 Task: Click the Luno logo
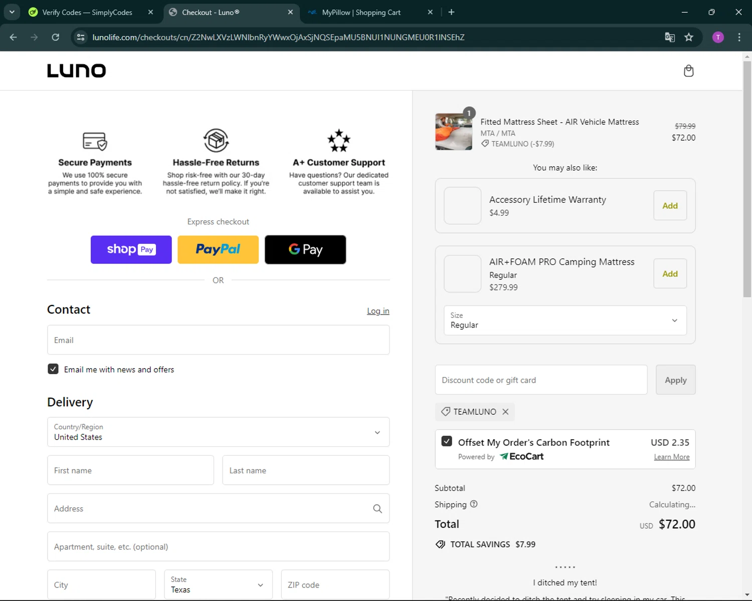point(77,71)
